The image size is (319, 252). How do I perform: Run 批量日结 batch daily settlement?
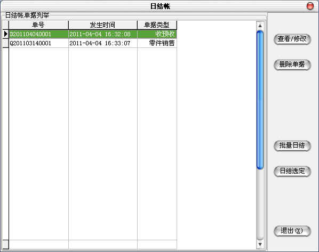pos(292,146)
